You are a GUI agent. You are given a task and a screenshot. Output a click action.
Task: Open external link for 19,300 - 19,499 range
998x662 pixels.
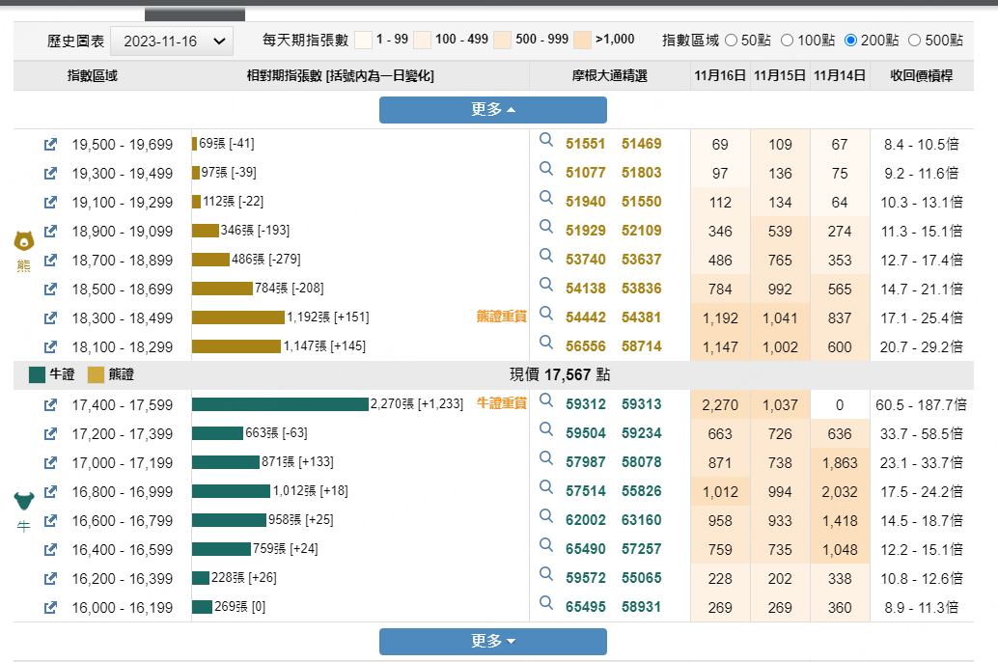pyautogui.click(x=50, y=173)
